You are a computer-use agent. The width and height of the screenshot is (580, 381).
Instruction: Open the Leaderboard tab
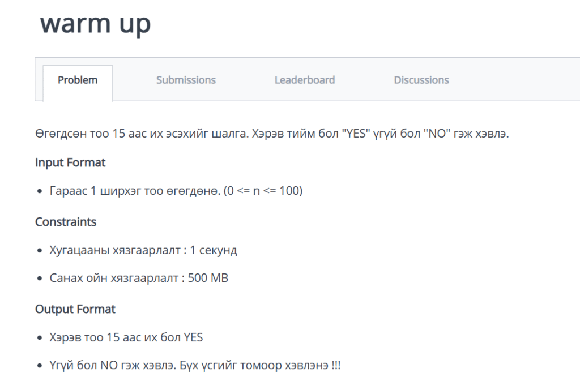(305, 80)
